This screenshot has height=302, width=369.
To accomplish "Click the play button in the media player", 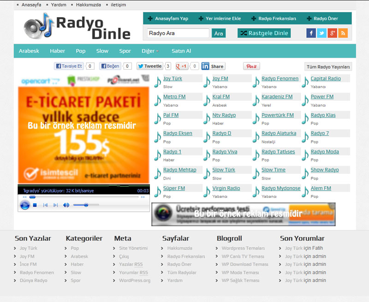I will click(x=25, y=205).
